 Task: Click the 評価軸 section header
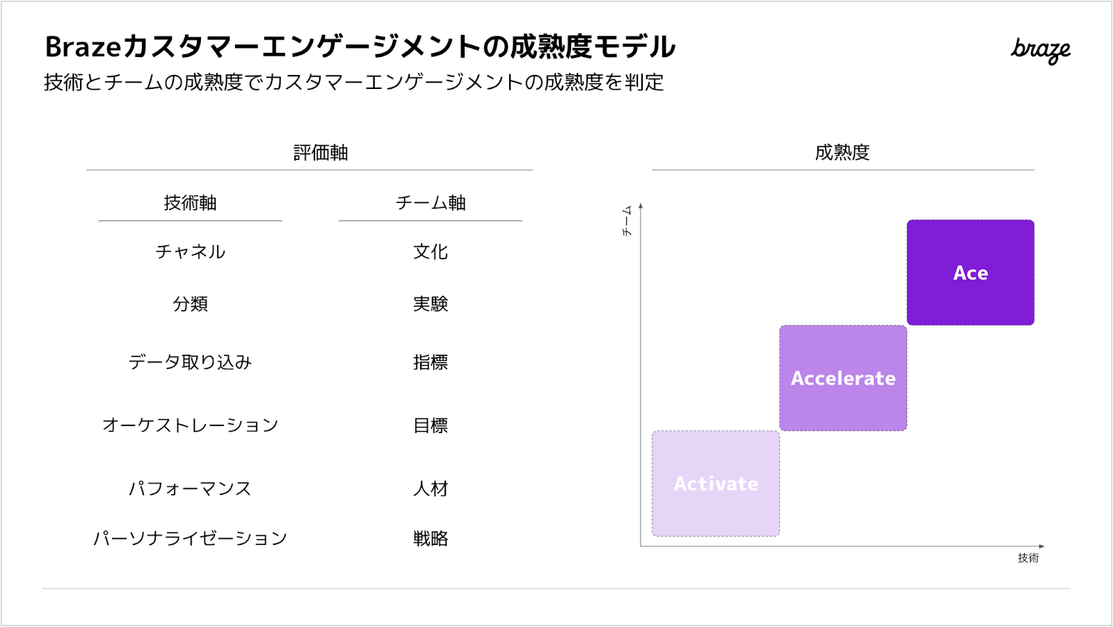320,153
